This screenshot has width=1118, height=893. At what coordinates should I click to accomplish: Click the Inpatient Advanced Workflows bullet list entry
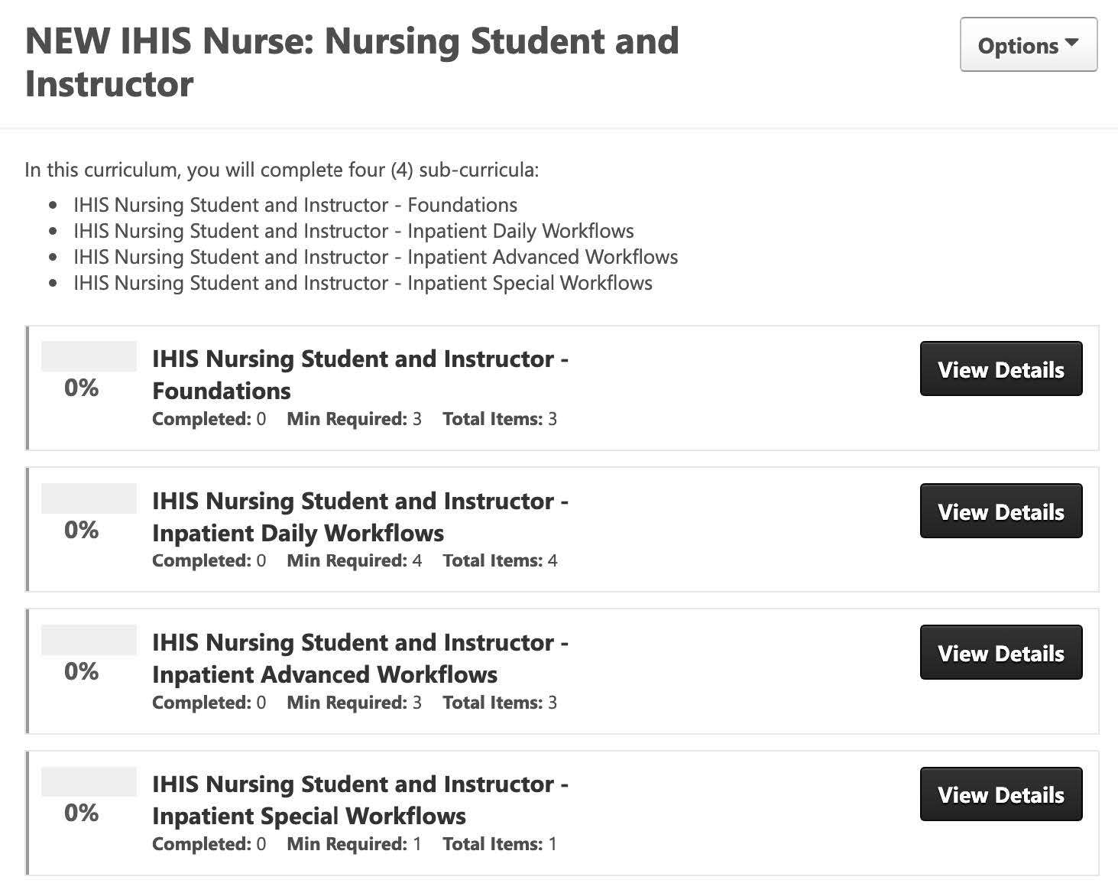375,257
